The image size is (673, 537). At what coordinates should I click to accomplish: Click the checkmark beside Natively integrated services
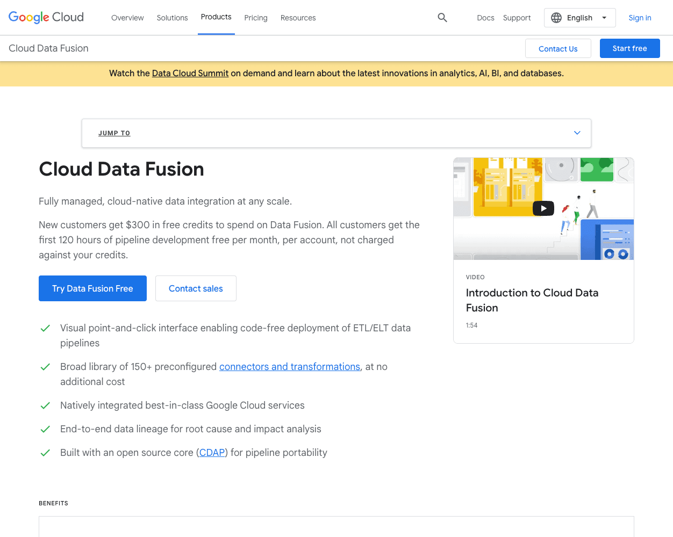(45, 405)
